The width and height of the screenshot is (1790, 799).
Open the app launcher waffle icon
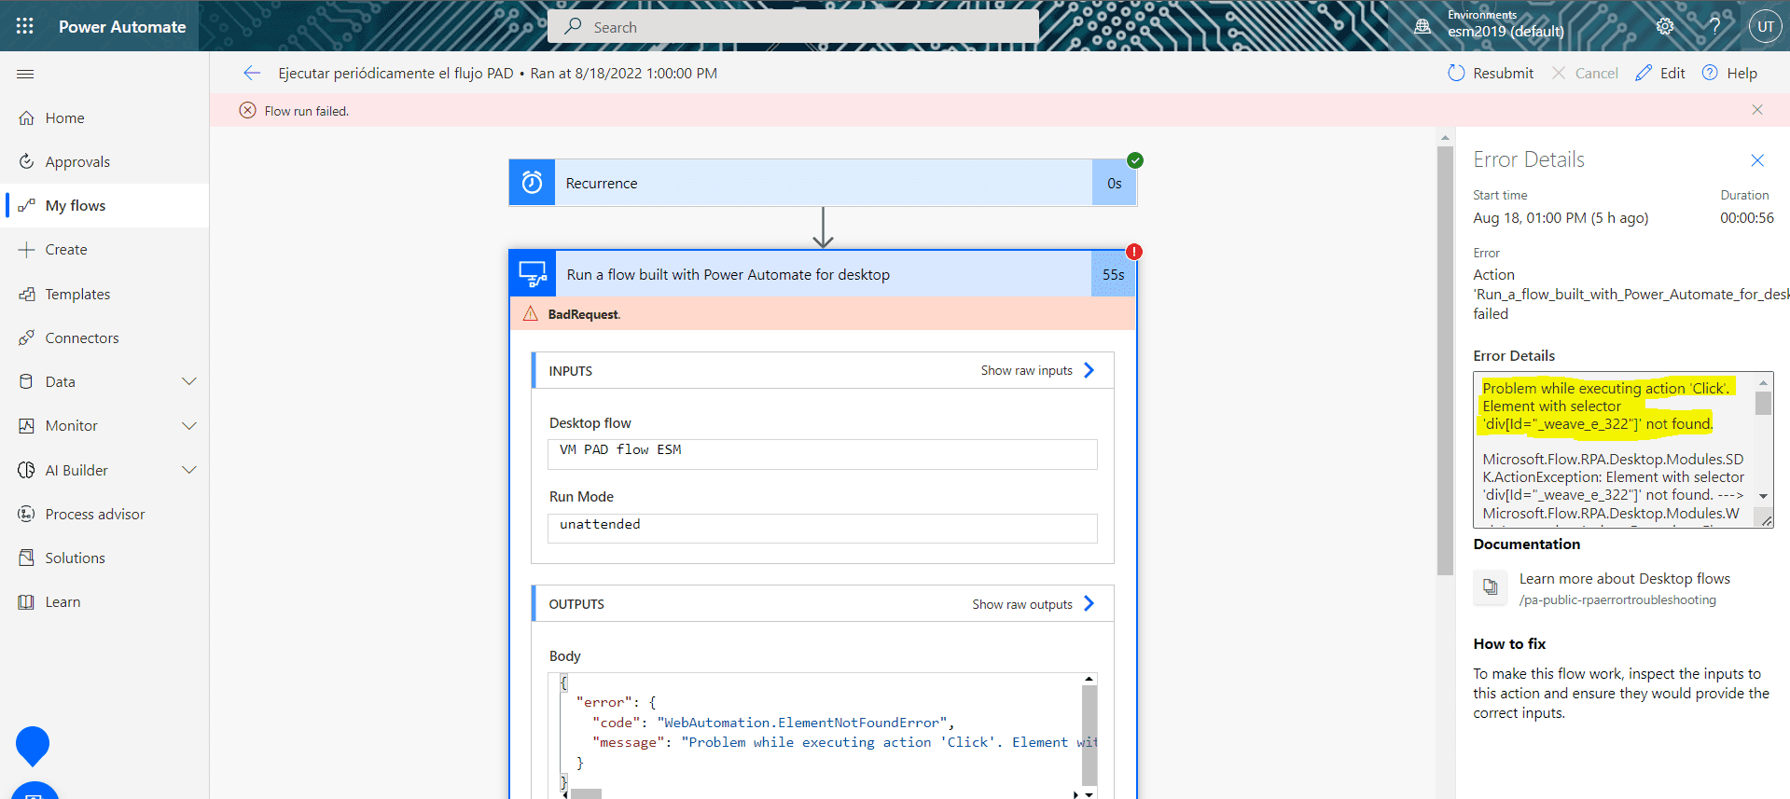pyautogui.click(x=25, y=26)
